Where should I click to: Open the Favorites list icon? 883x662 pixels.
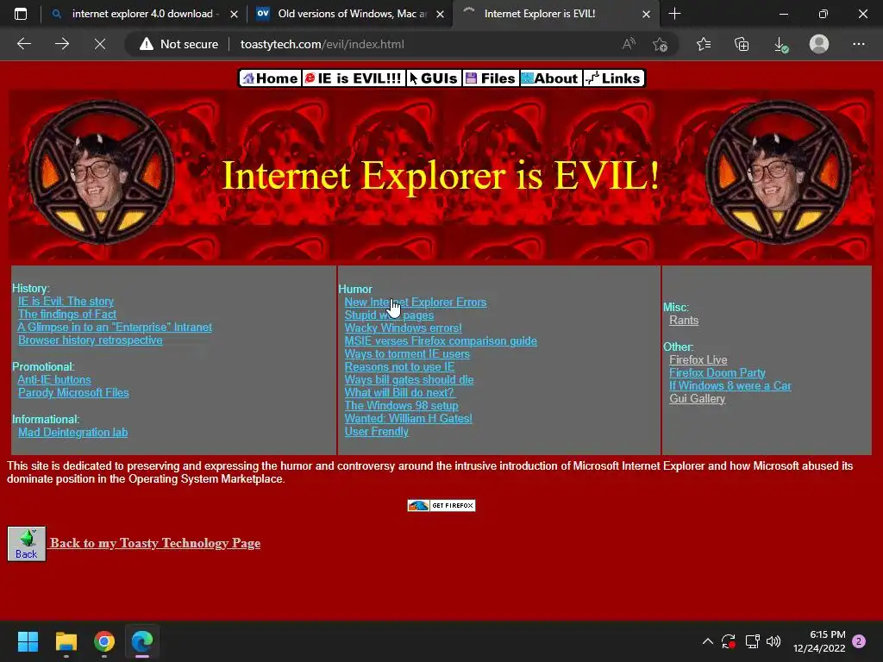[704, 44]
